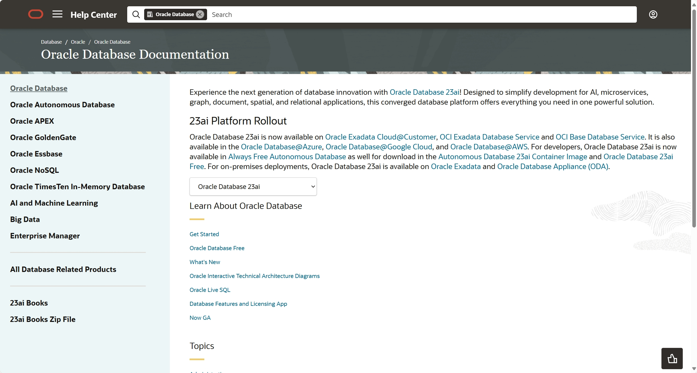Open Oracle Database@AWS link

(489, 147)
